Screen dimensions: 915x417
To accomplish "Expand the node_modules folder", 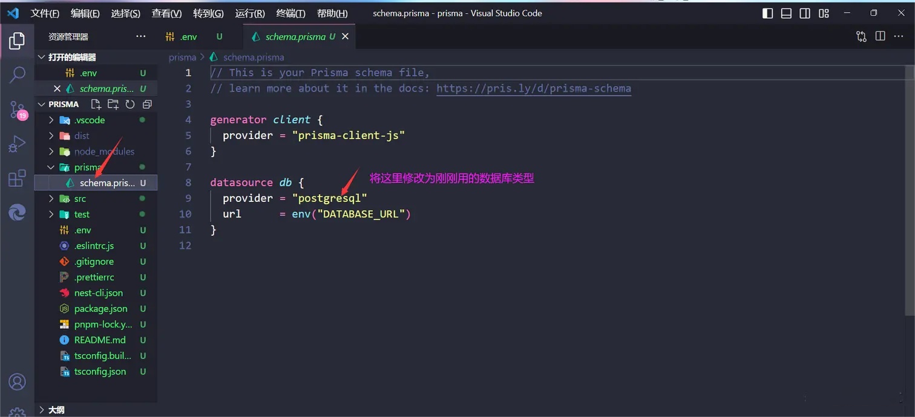I will (x=103, y=152).
